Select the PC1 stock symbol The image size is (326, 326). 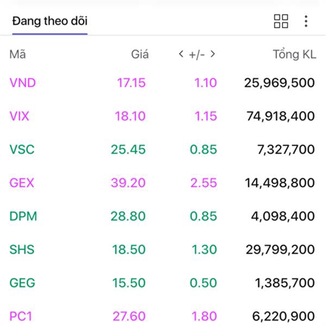[22, 316]
